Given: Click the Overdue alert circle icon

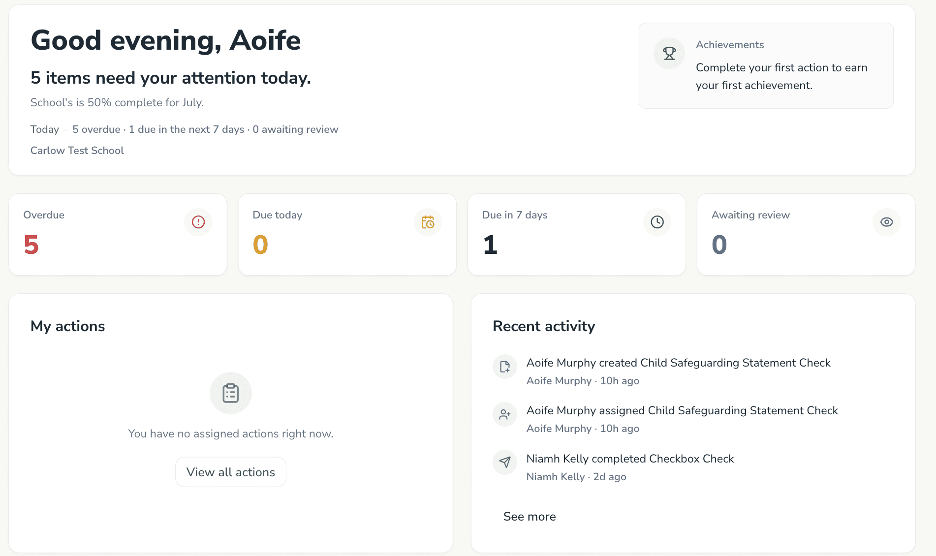Looking at the screenshot, I should pyautogui.click(x=198, y=222).
